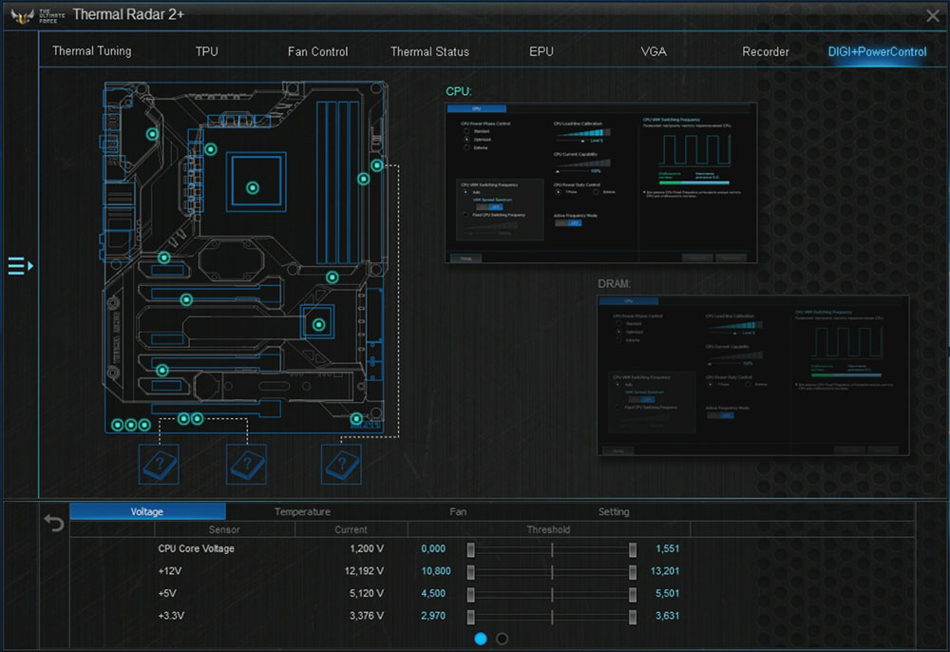
Task: Click the +5V lower threshold handle
Action: (x=471, y=594)
